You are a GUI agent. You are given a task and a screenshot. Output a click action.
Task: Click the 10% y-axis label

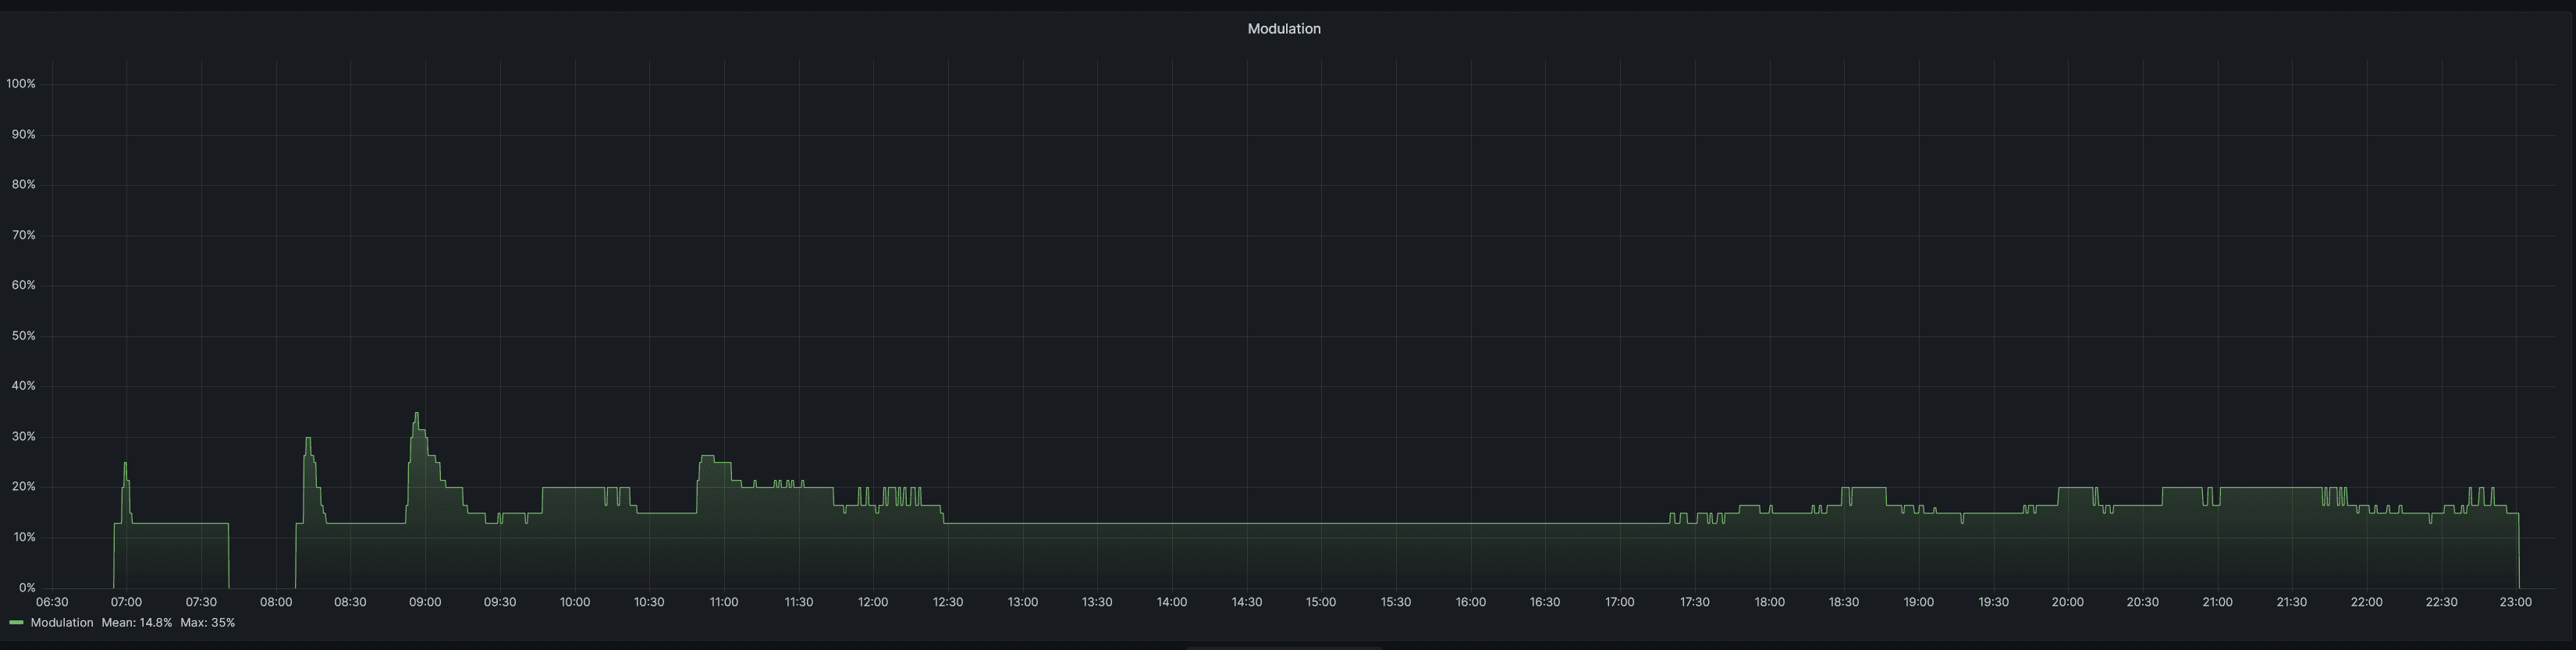tap(24, 537)
